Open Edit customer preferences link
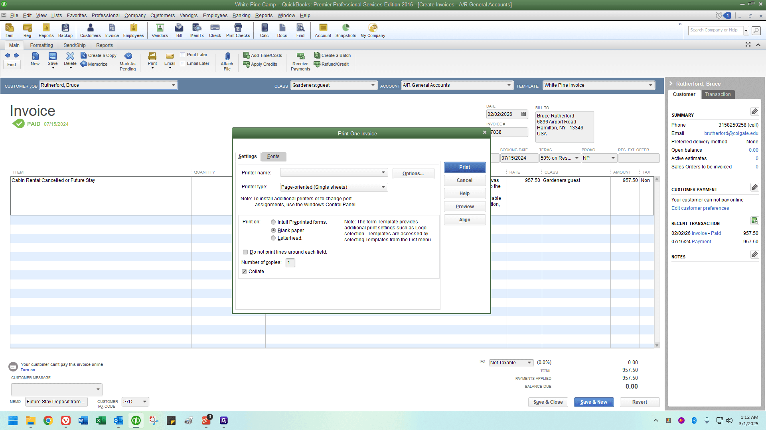Viewport: 766px width, 430px height. pyautogui.click(x=700, y=208)
